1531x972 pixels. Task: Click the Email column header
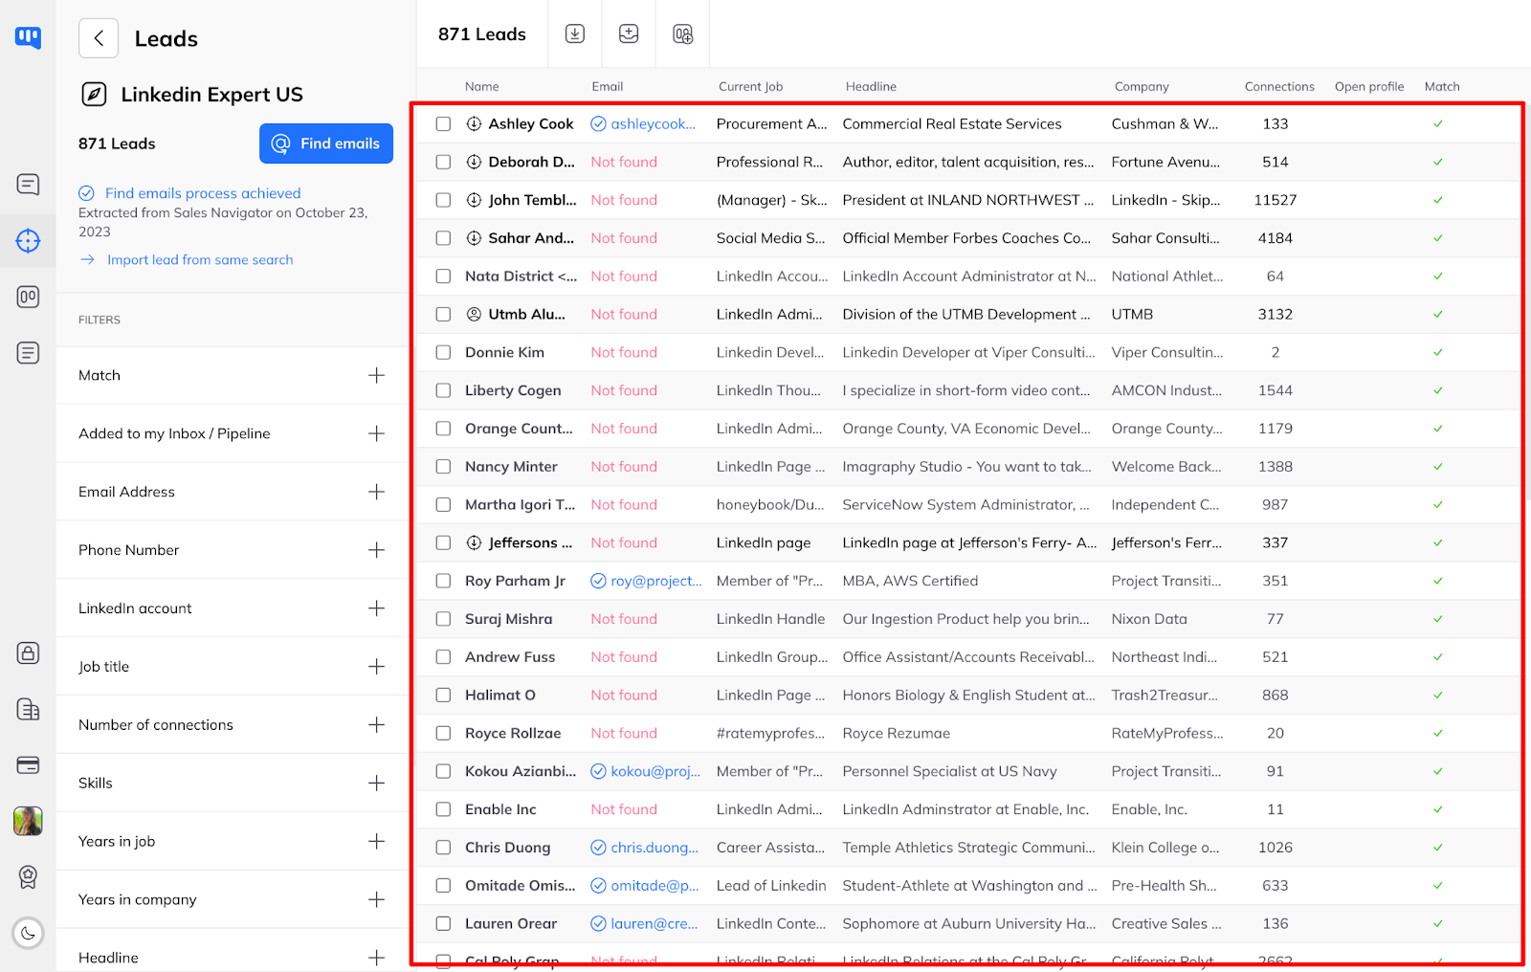[x=607, y=86]
